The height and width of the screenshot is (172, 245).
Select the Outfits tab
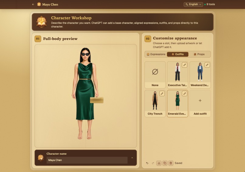(178, 54)
